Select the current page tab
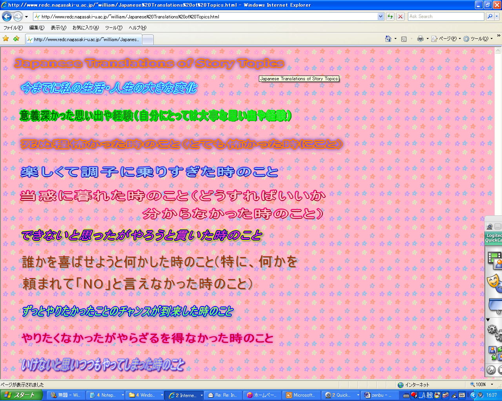Image resolution: width=502 pixels, height=401 pixels. click(83, 40)
